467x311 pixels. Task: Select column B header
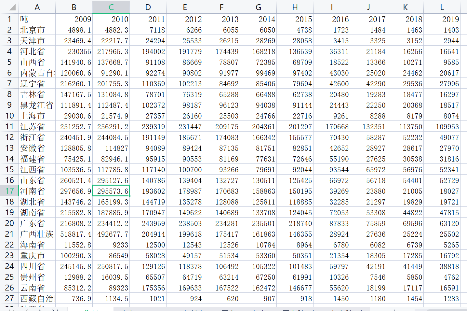(74, 7)
